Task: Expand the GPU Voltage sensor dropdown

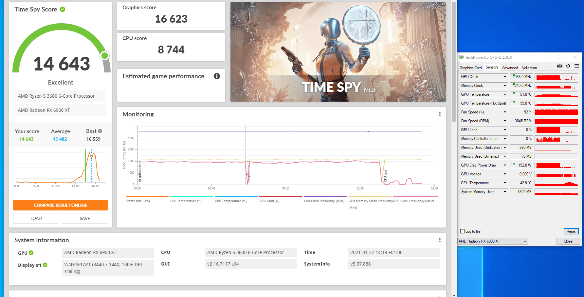Action: pyautogui.click(x=505, y=174)
